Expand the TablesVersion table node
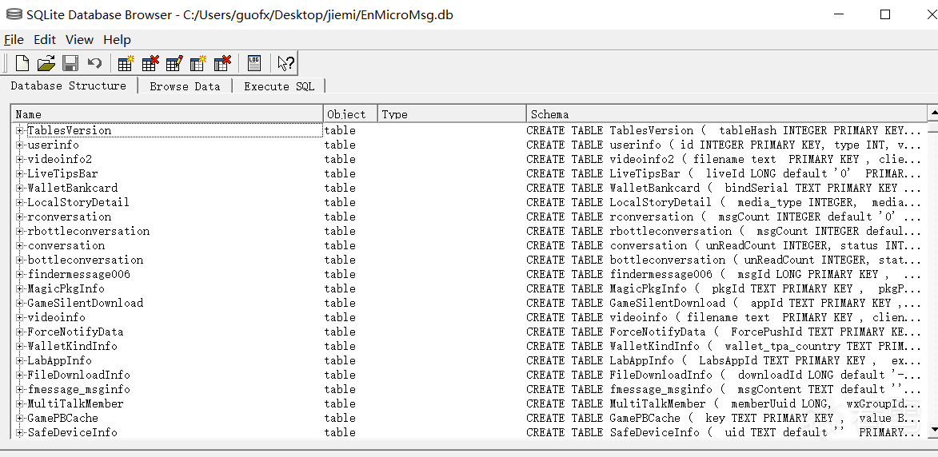The height and width of the screenshot is (457, 938). [20, 130]
